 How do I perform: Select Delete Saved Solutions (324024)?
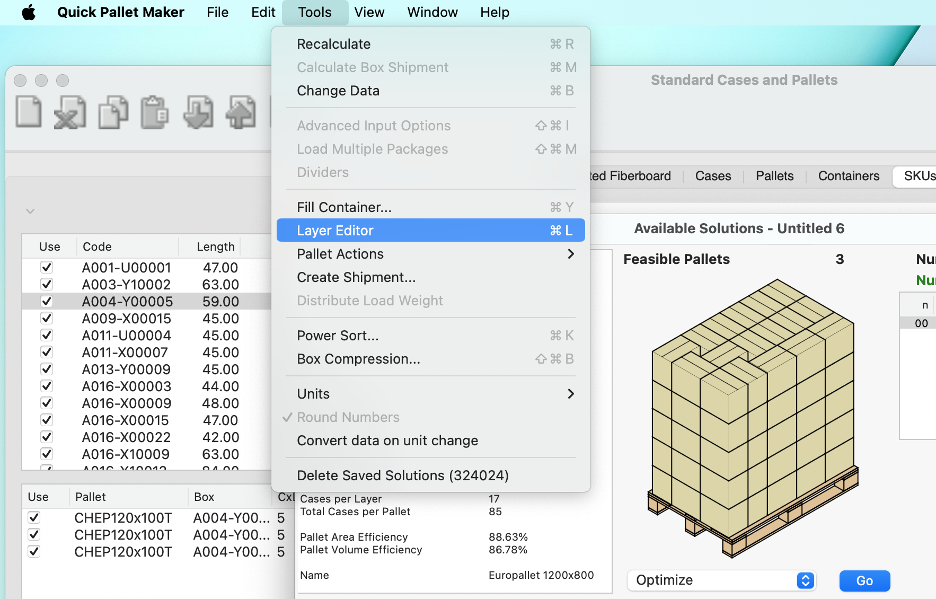point(431,475)
